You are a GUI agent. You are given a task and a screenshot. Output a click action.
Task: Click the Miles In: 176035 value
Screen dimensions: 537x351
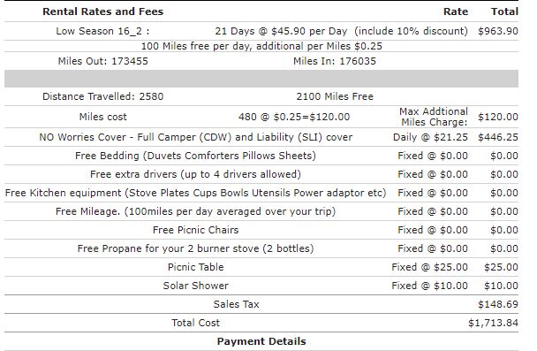[x=334, y=61]
